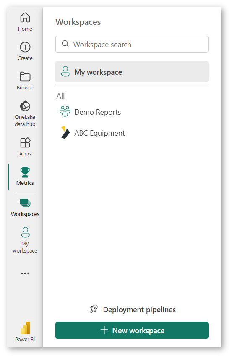Open the OneLake data hub icon

tap(25, 106)
